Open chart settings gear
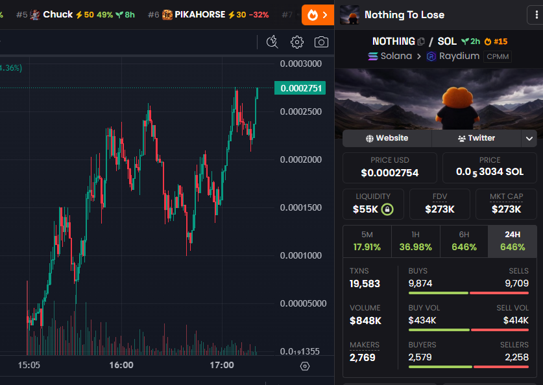543x385 pixels. click(296, 42)
